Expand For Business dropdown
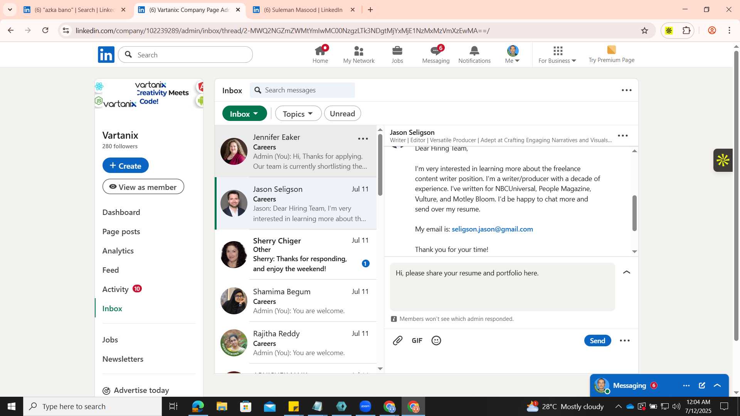The height and width of the screenshot is (416, 740). tap(557, 54)
